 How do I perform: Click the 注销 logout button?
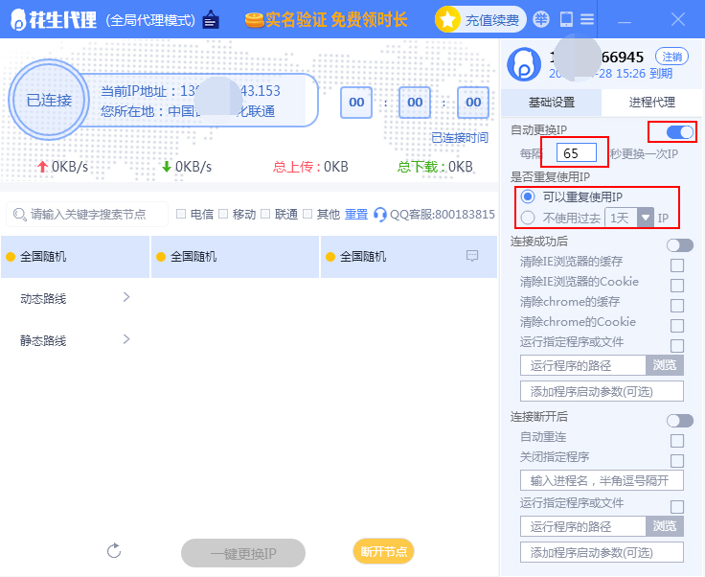671,57
